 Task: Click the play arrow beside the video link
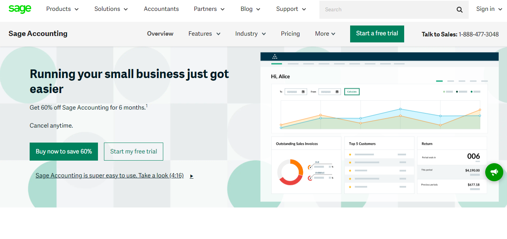click(191, 176)
